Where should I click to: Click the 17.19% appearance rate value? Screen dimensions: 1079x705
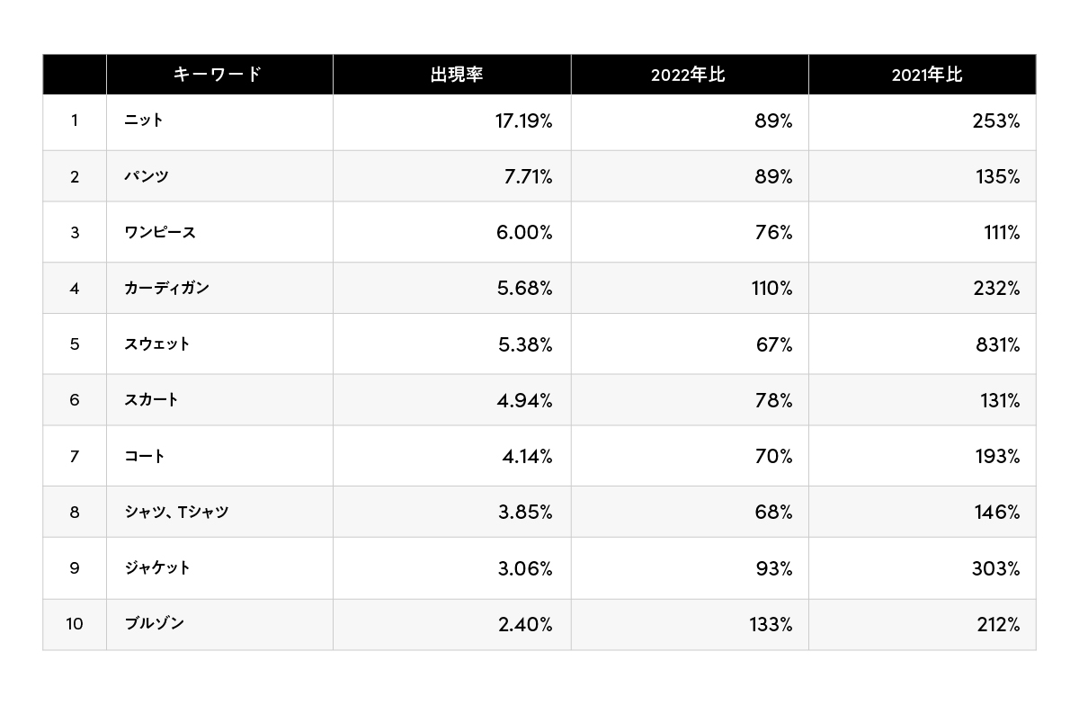click(x=523, y=121)
